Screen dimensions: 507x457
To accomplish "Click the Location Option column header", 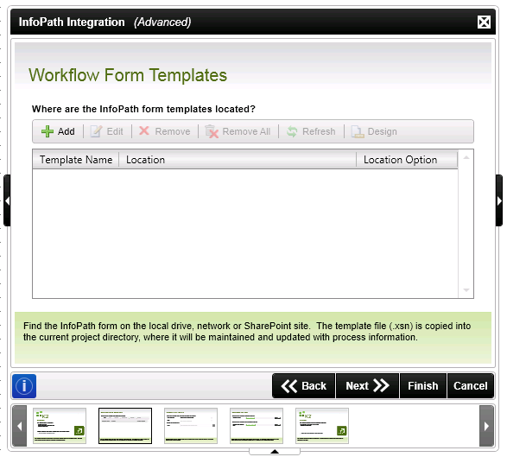I will pos(407,160).
